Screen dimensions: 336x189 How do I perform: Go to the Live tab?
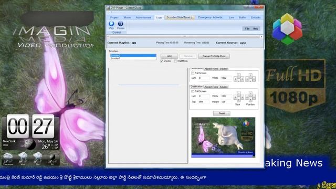[x=231, y=17]
